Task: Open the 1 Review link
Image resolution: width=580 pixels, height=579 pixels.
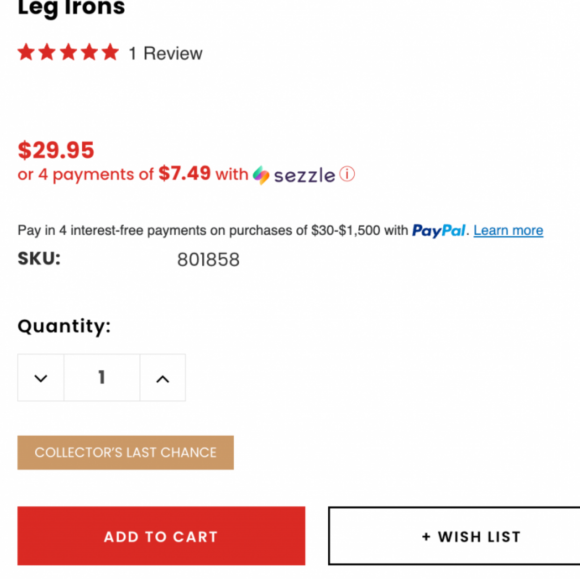Action: (x=166, y=54)
